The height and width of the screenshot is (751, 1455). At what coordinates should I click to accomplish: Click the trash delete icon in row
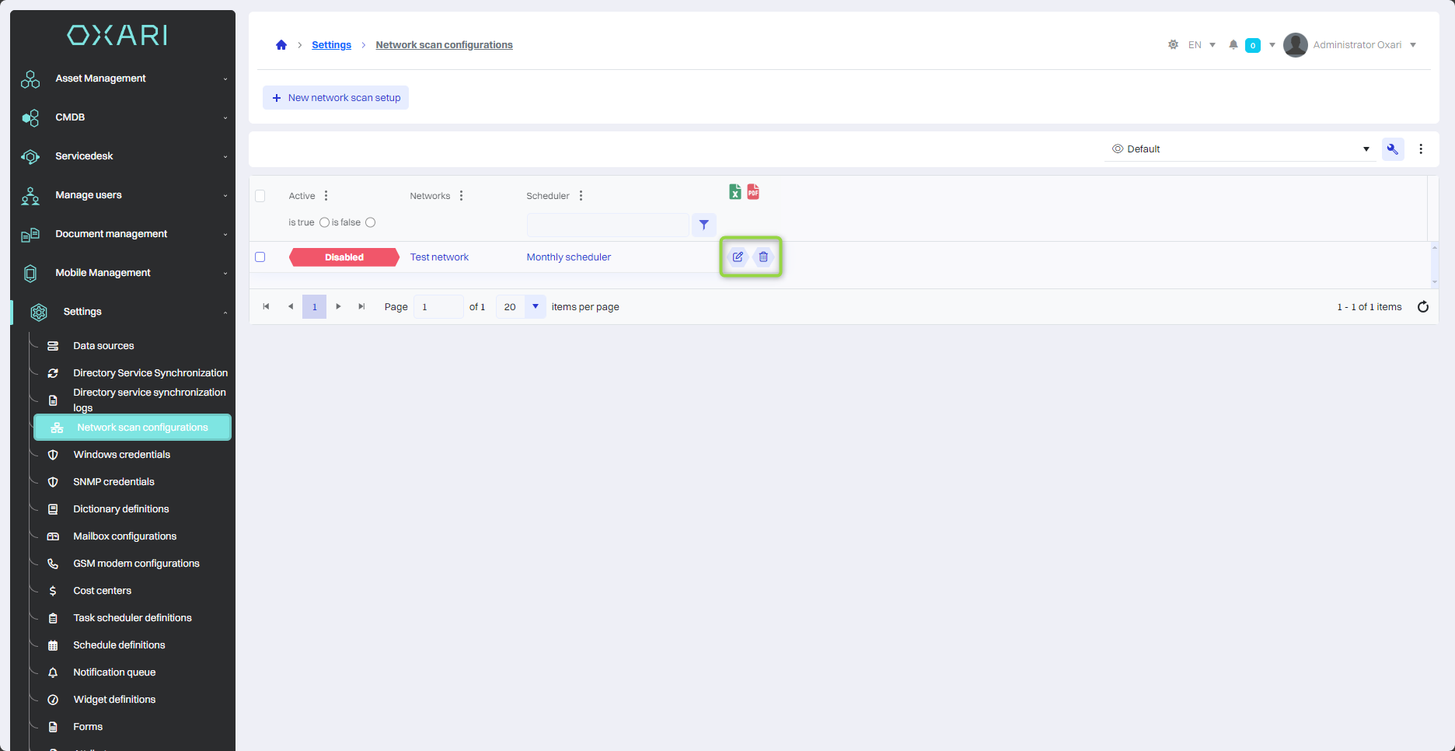763,257
